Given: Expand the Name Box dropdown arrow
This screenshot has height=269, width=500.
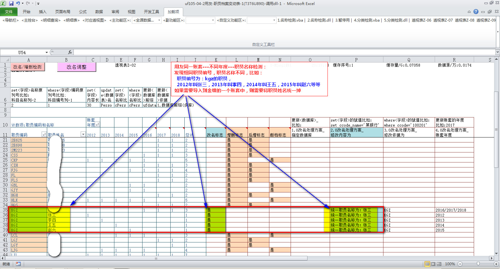Looking at the screenshot, I should [x=47, y=52].
